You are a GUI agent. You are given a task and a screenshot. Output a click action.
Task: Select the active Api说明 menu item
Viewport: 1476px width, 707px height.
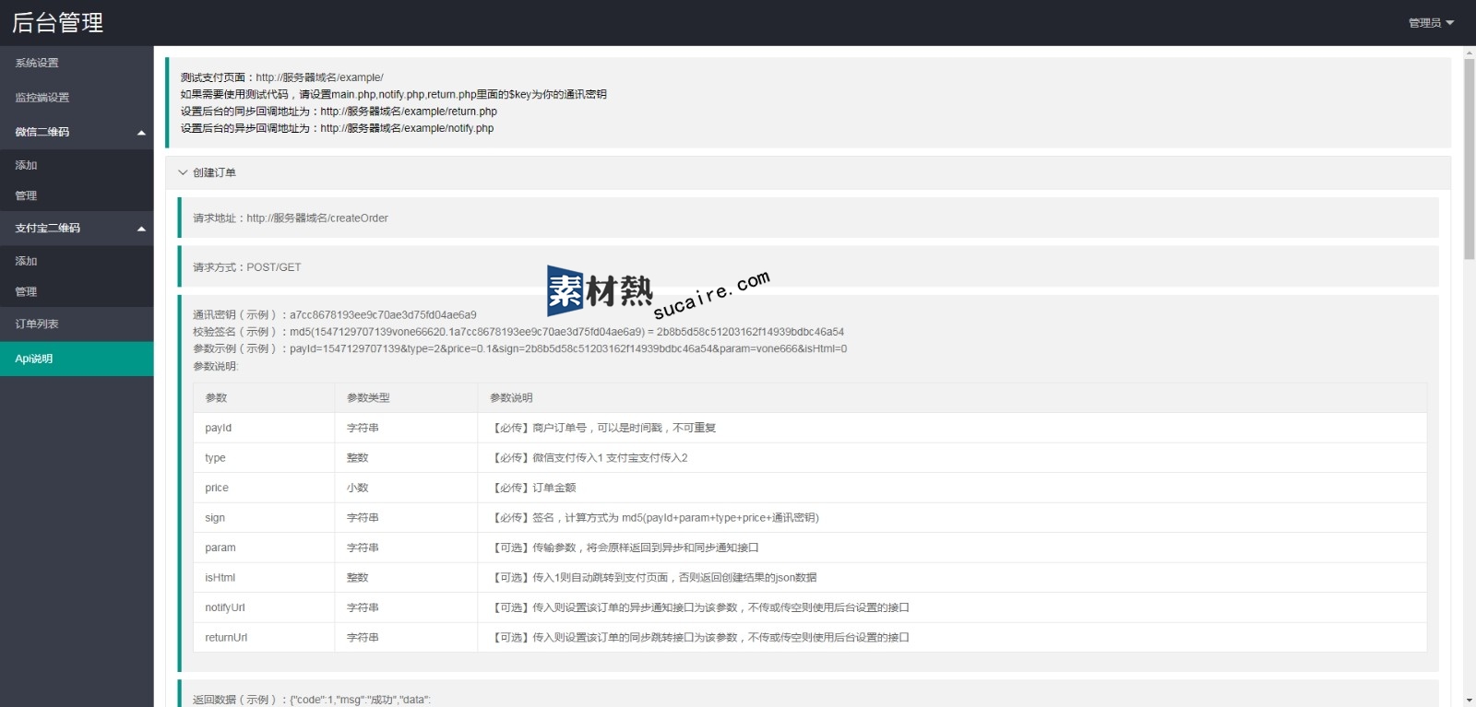click(x=77, y=359)
